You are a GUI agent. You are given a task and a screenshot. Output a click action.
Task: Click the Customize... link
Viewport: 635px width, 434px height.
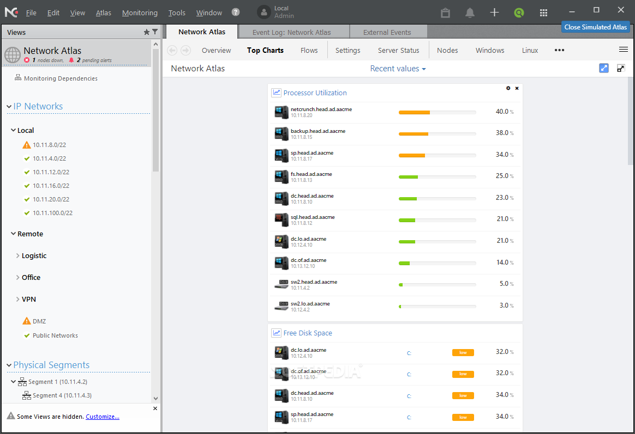coord(103,417)
